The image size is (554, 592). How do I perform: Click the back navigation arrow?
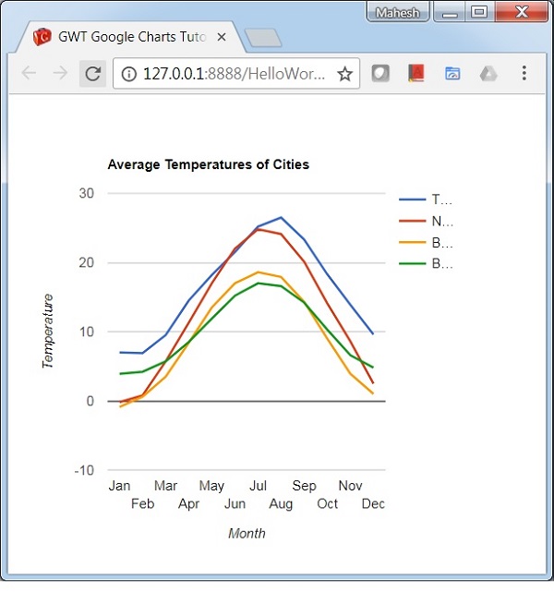[x=29, y=74]
